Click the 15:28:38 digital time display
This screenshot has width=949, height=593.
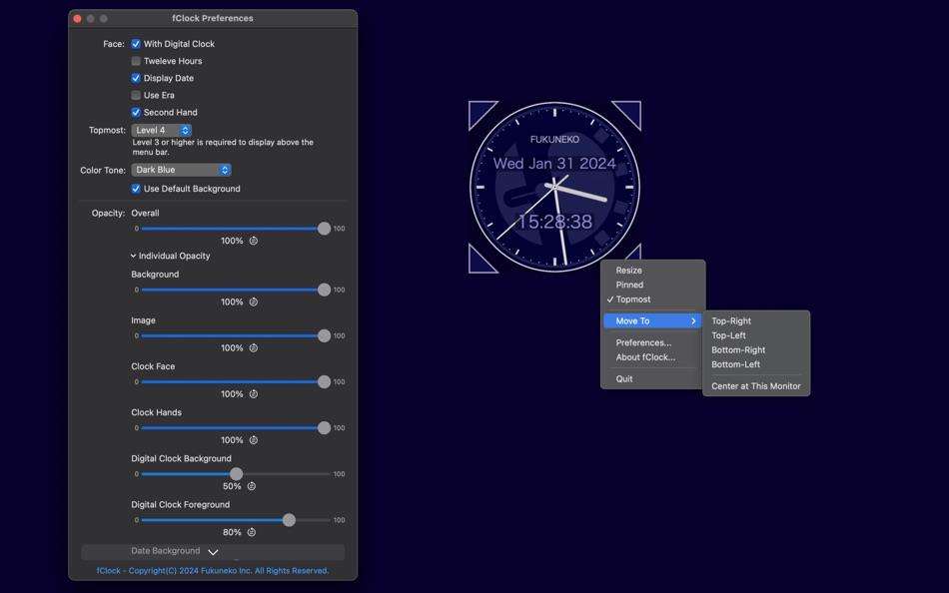[555, 222]
